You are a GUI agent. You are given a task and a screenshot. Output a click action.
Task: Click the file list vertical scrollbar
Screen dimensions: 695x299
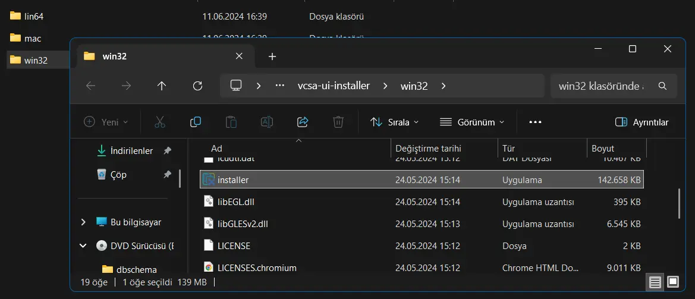[678, 203]
